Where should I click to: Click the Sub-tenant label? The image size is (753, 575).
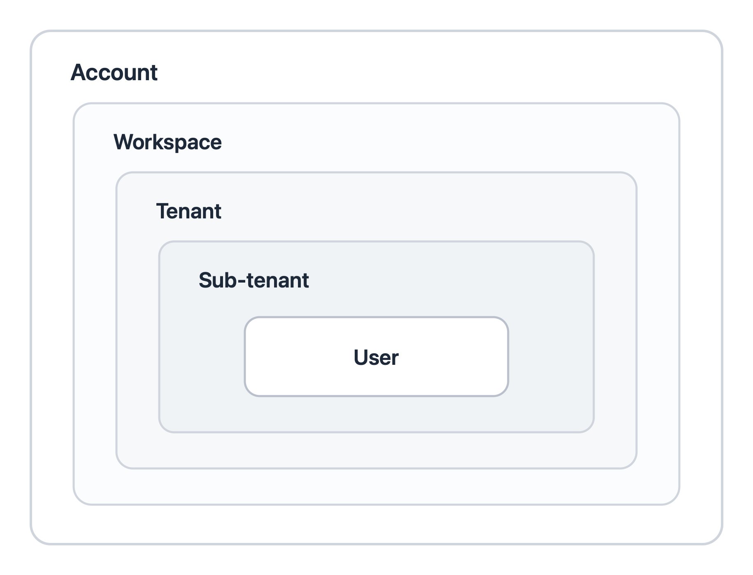[x=253, y=281]
